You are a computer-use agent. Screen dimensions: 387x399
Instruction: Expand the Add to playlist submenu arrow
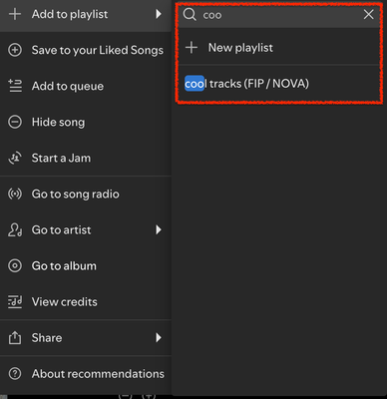159,14
